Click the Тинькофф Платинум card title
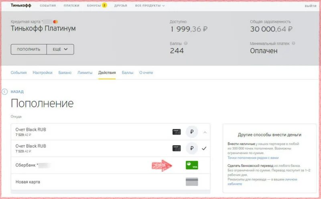 coord(43,28)
